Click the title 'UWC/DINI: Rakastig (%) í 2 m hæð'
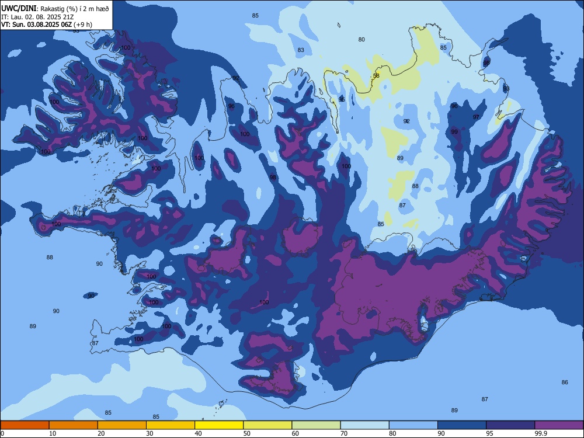 click(55, 9)
